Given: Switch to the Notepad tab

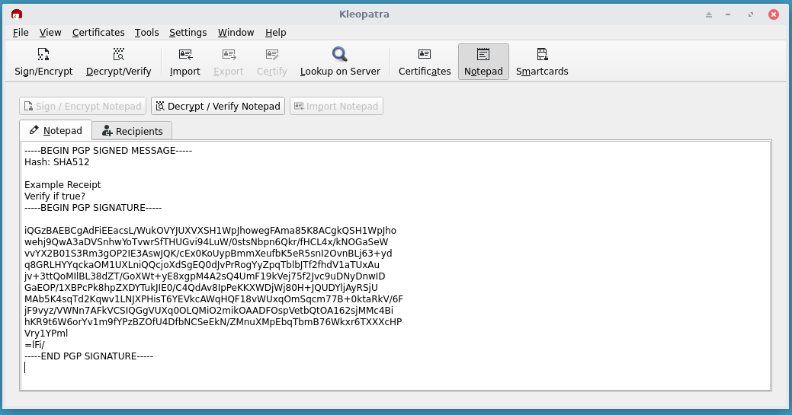Looking at the screenshot, I should tap(56, 130).
